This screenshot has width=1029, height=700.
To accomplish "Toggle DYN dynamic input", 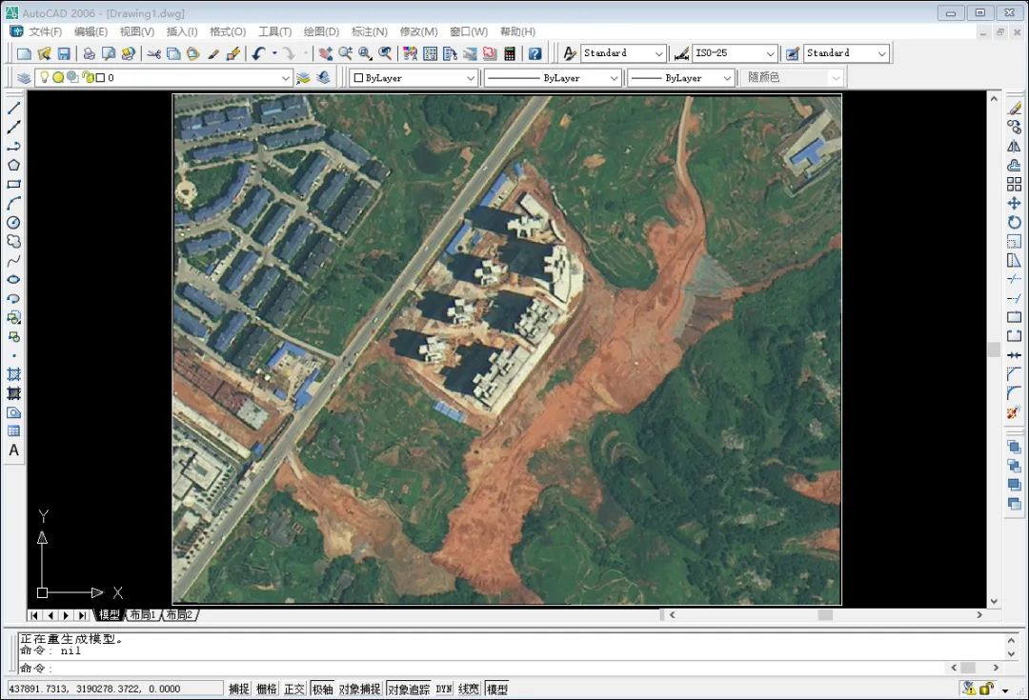I will [444, 689].
